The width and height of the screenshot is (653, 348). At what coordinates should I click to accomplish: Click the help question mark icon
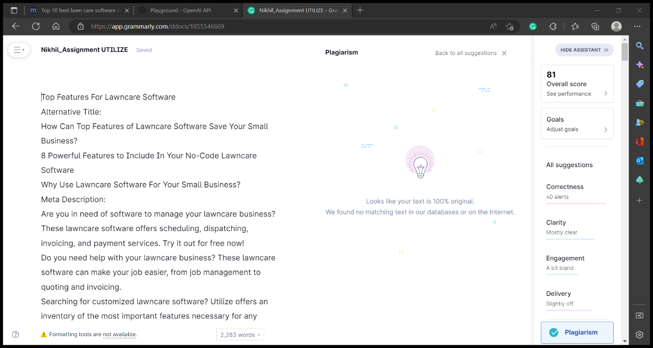16,334
